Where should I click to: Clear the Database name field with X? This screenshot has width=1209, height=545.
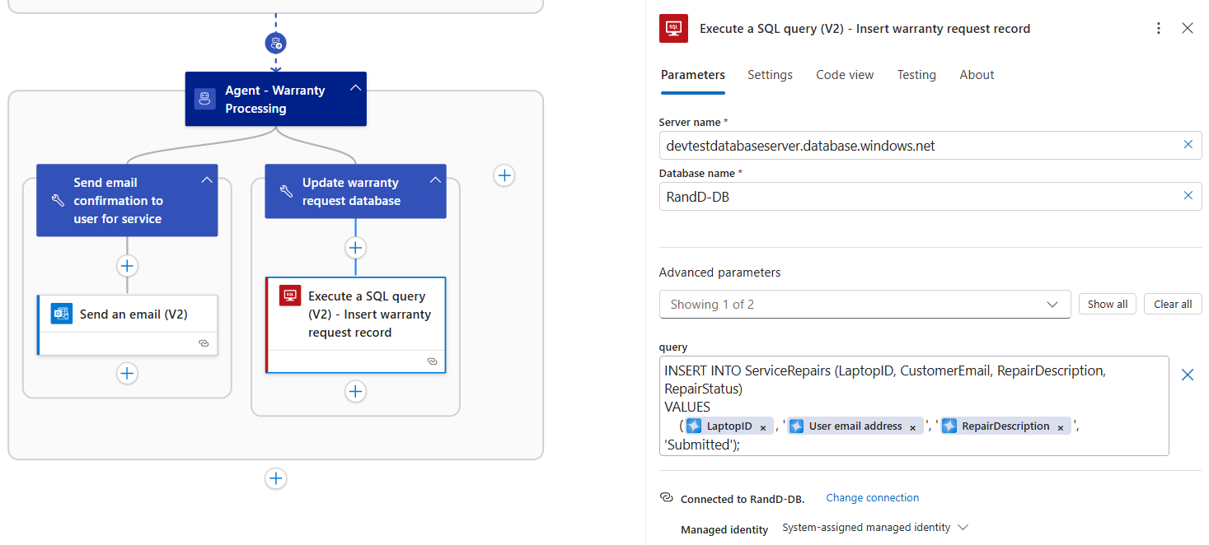(1188, 196)
